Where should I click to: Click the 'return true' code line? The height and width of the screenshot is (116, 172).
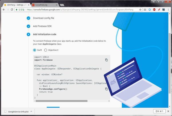point(46,92)
